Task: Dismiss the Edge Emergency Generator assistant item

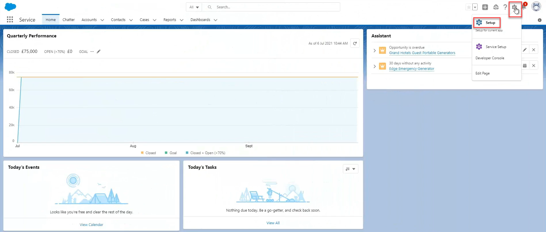Action: [x=534, y=66]
